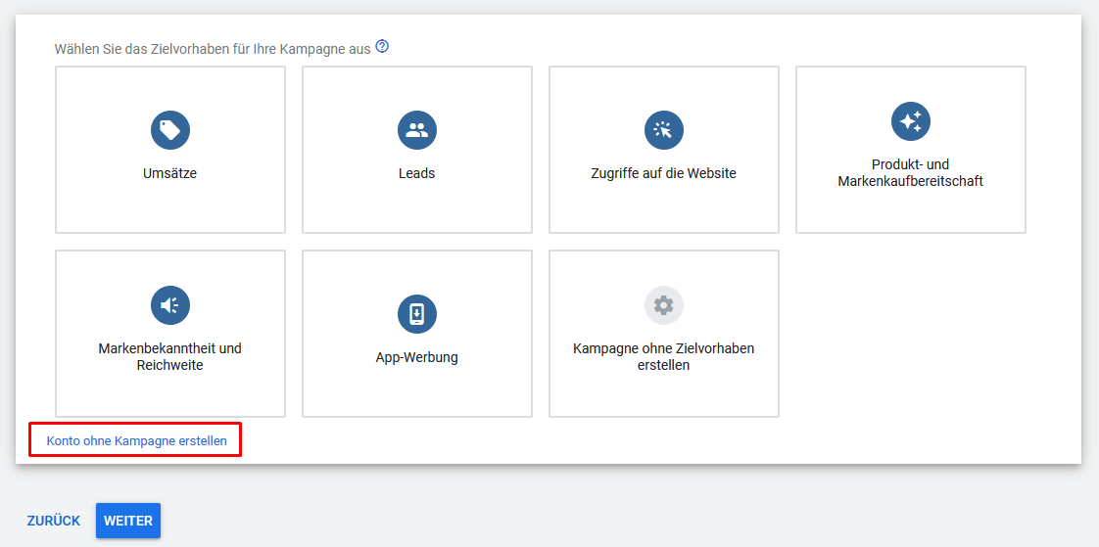
Task: Open the 'Konto ohne Kampagne erstellen' link
Action: click(x=137, y=441)
